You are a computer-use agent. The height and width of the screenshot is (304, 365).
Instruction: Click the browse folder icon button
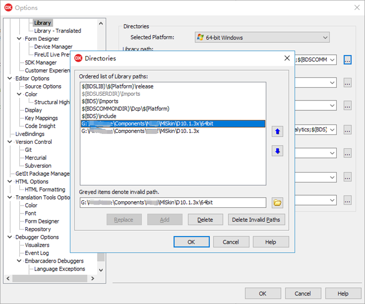(x=277, y=202)
